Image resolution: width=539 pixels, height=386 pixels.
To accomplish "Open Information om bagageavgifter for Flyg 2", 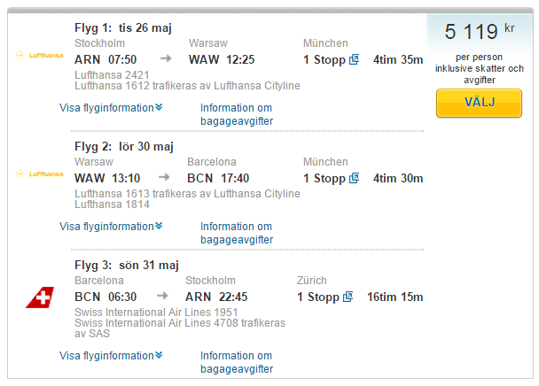I will click(237, 233).
